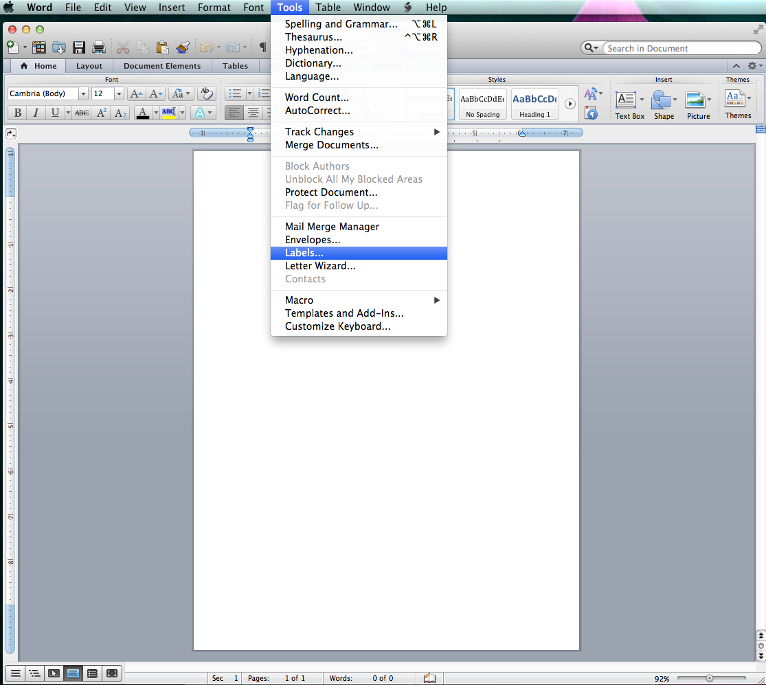Choose Labels... in Tools menu

(359, 253)
